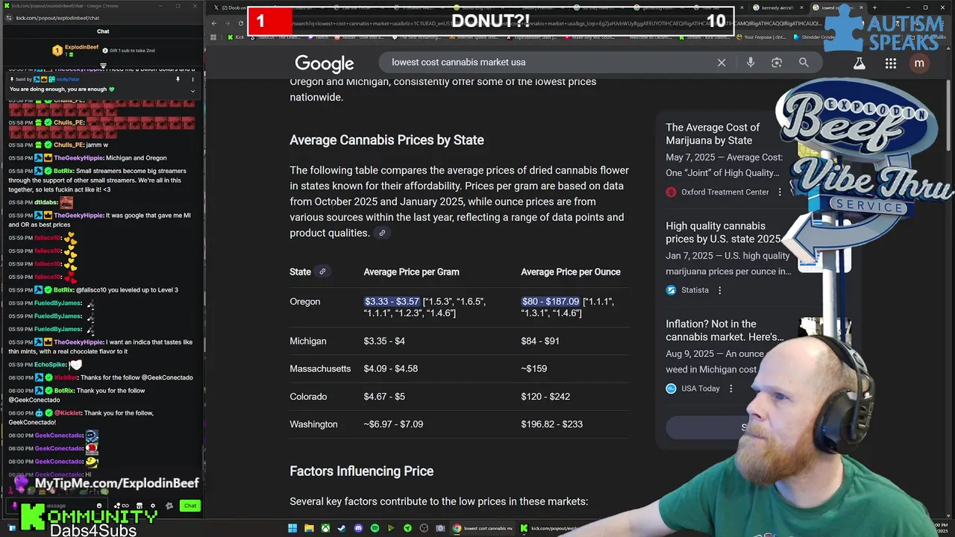Click 'Factors Influencing Price' heading
Viewport: 955px width, 537px height.
361,471
